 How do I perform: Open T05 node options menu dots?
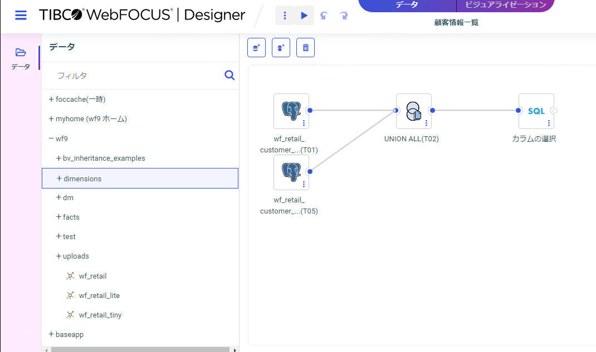[304, 184]
